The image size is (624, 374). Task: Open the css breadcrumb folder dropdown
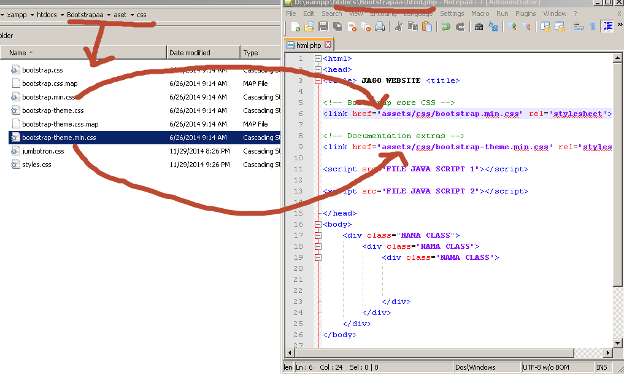click(x=142, y=14)
